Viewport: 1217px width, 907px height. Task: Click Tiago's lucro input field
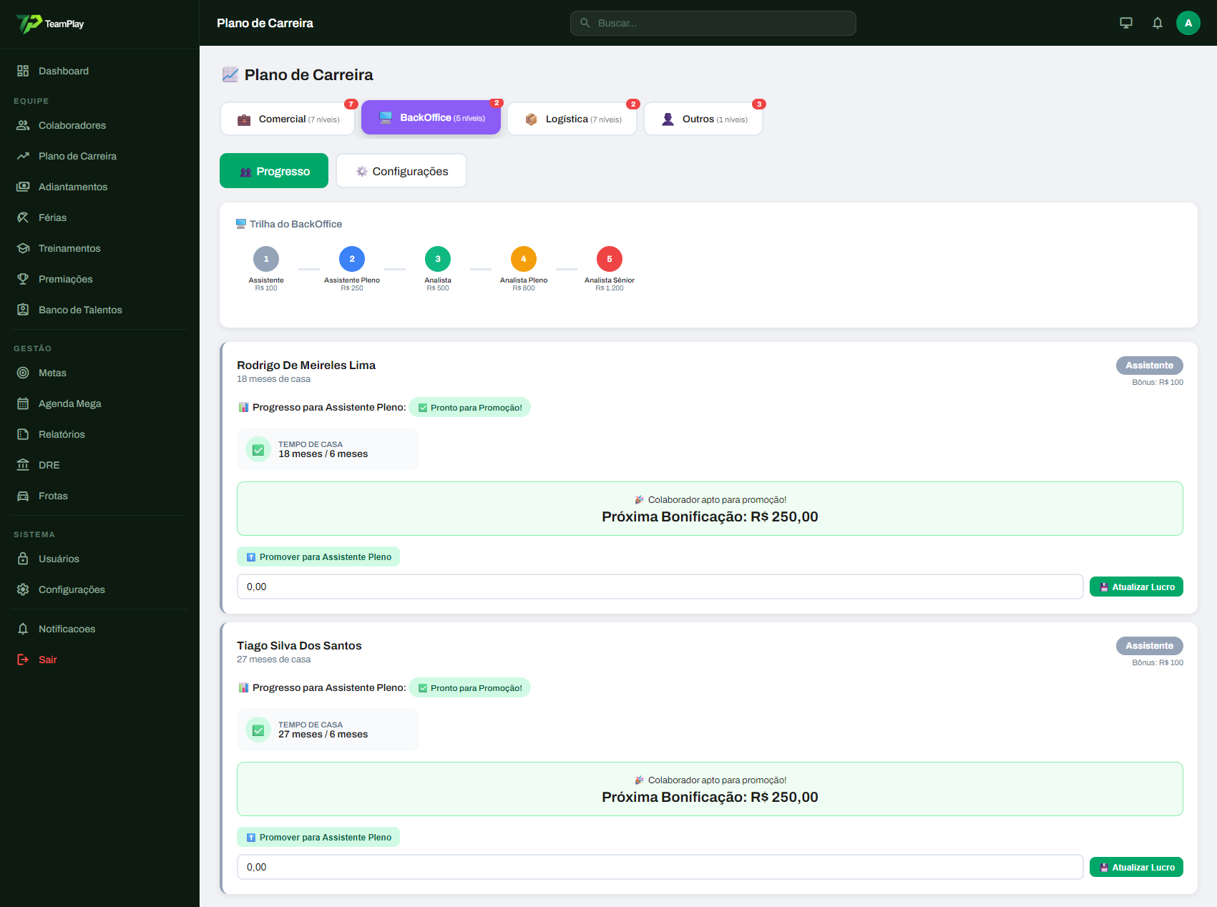[x=660, y=867]
